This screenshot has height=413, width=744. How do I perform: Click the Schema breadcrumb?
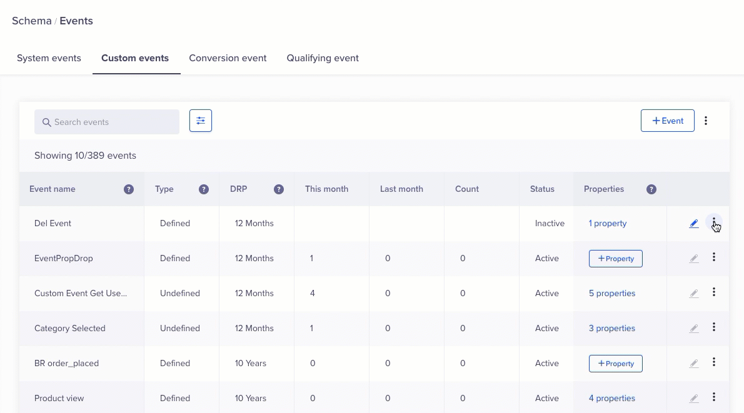(32, 21)
